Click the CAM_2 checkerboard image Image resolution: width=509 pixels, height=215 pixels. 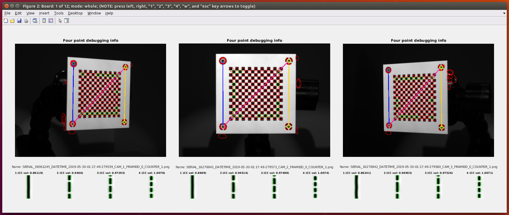(x=254, y=100)
